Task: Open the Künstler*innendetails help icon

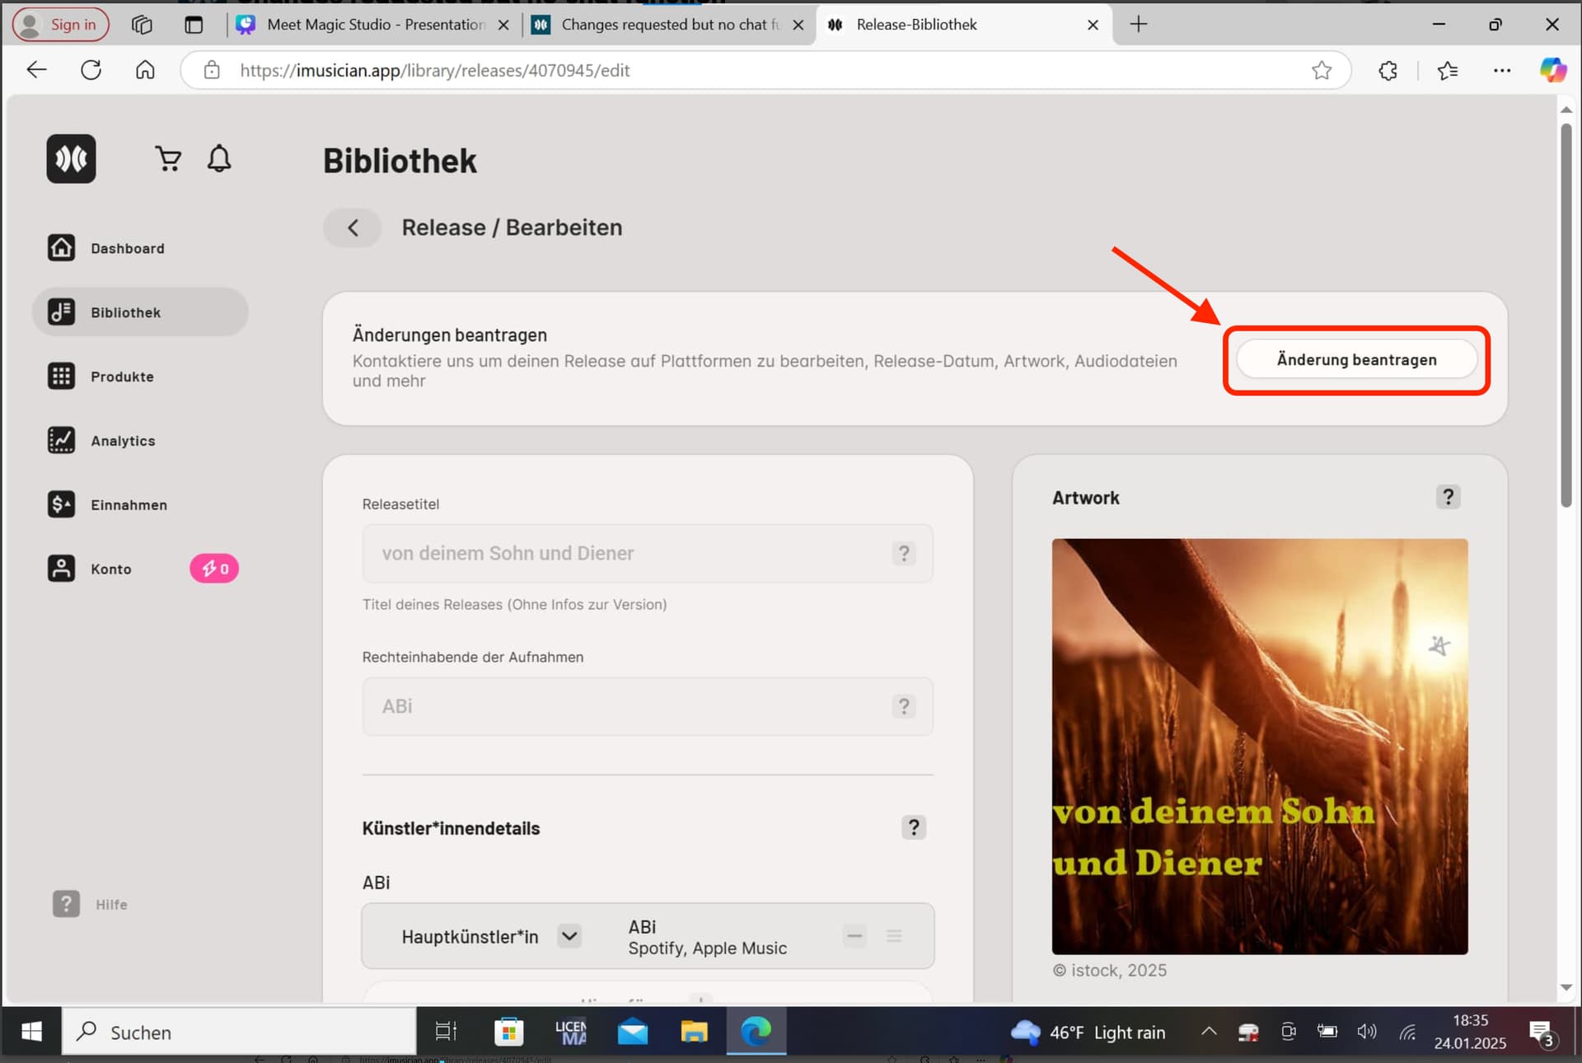Action: 913,827
